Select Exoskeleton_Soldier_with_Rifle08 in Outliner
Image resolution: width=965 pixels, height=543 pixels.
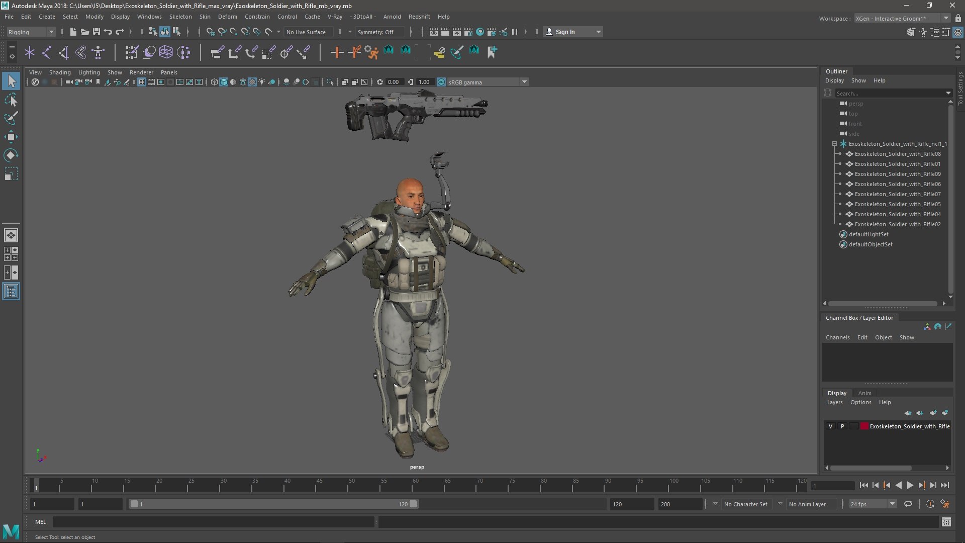tap(897, 154)
